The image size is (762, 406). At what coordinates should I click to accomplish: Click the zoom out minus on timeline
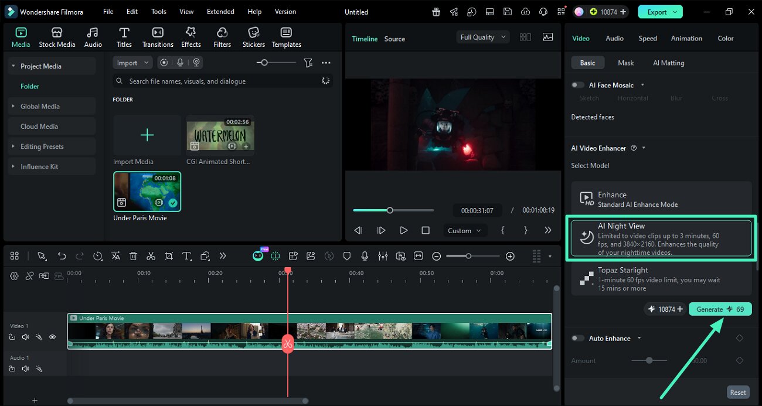436,256
